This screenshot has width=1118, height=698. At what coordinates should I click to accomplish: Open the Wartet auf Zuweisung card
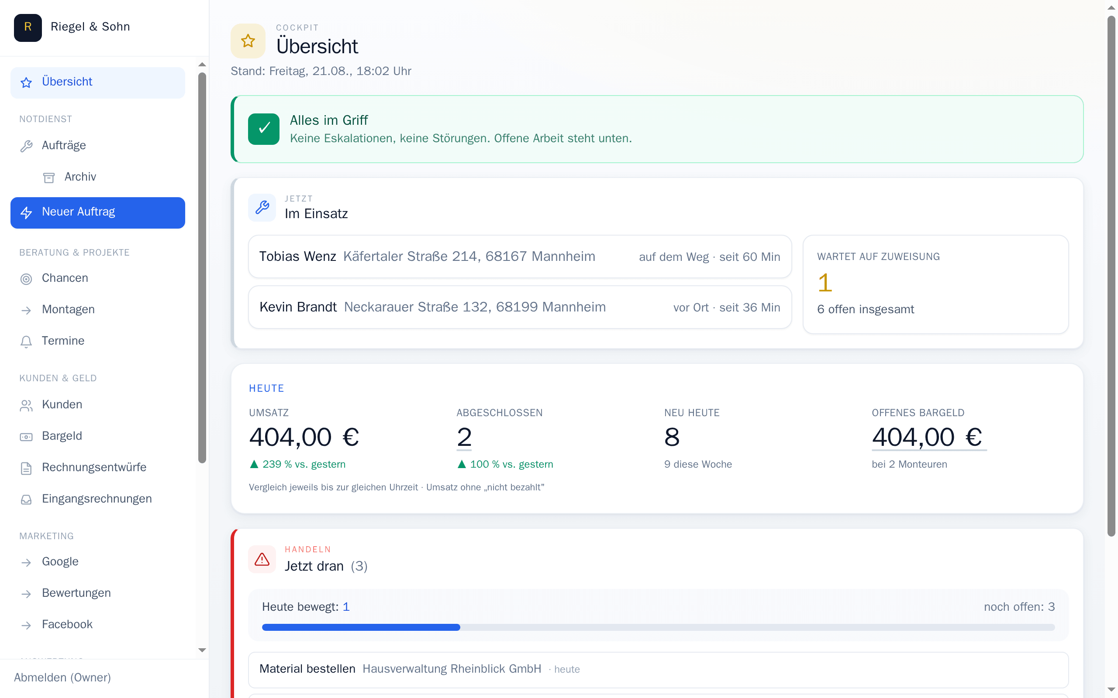point(935,284)
